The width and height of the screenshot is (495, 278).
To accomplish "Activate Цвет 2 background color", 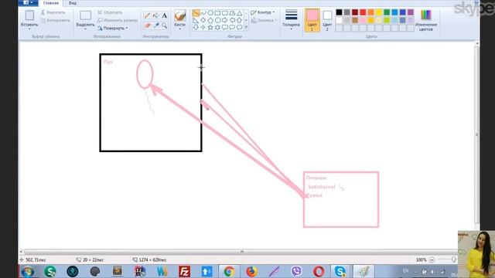I will click(x=327, y=20).
